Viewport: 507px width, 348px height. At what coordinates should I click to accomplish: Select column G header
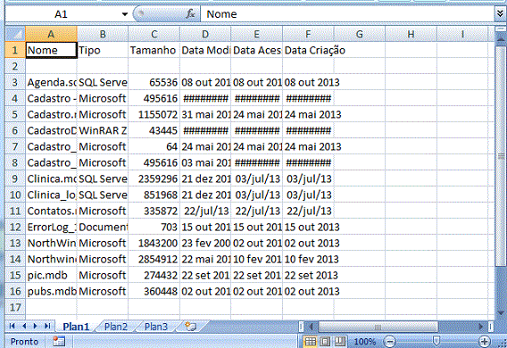[359, 34]
